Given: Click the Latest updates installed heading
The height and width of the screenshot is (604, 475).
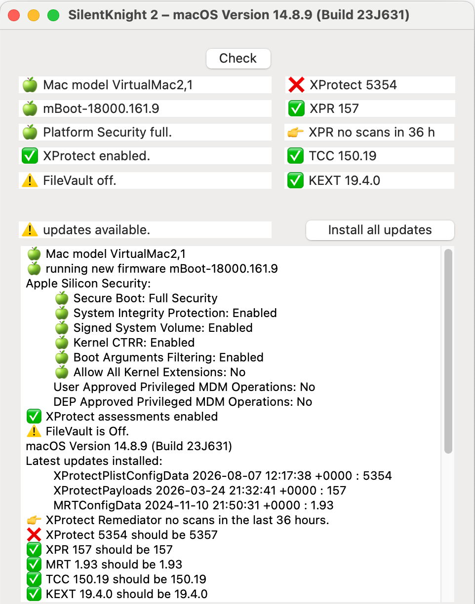Looking at the screenshot, I should (x=94, y=461).
